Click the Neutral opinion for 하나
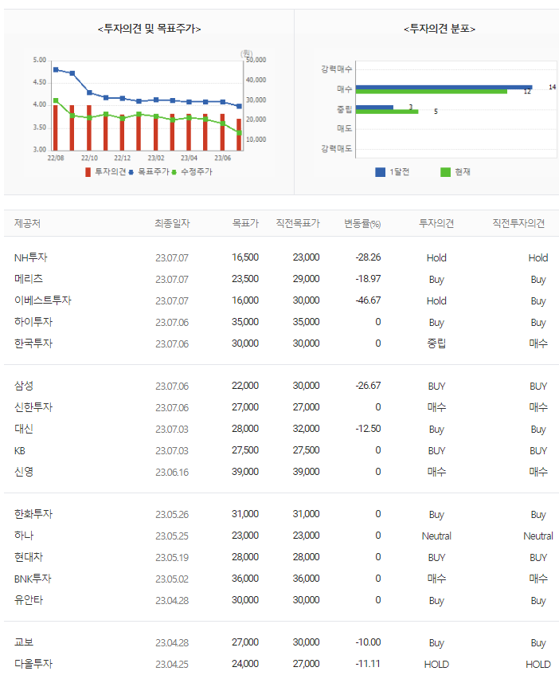 pyautogui.click(x=436, y=536)
